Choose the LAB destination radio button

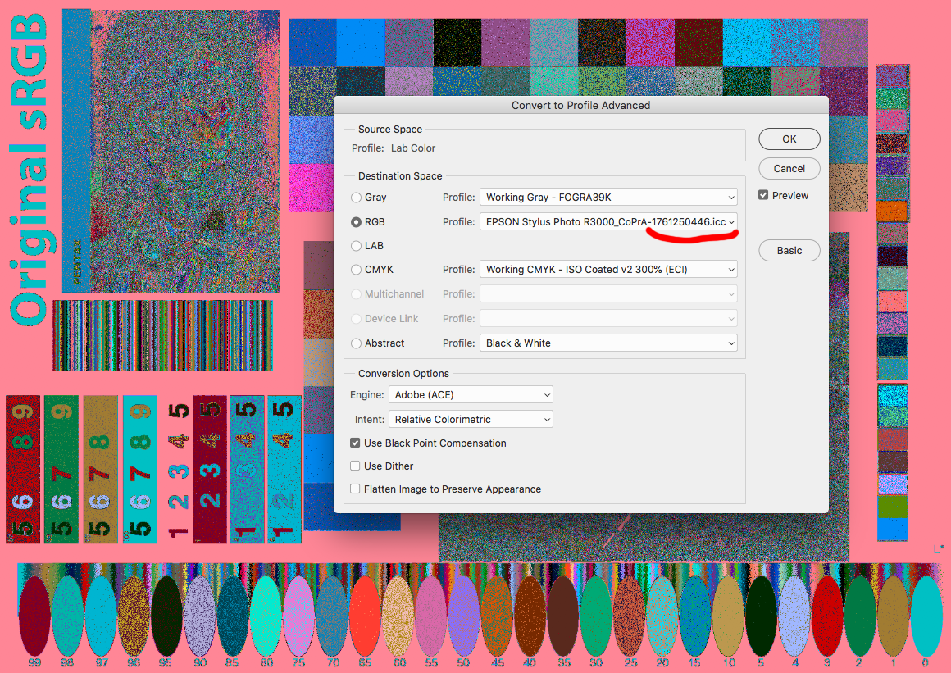(x=356, y=246)
